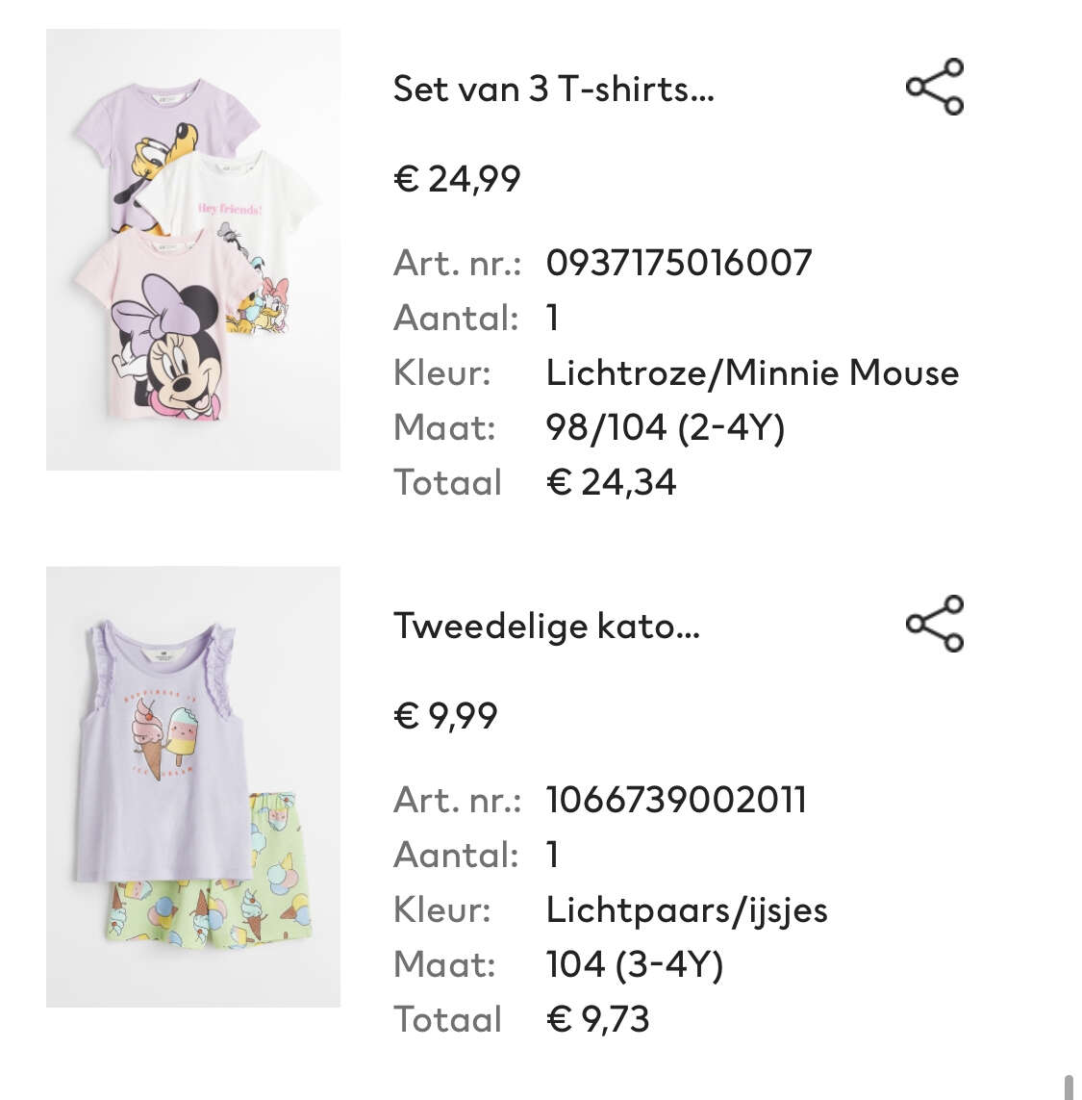Select article number 0937175016007
Screen dimensions: 1082x1100
[x=679, y=263]
